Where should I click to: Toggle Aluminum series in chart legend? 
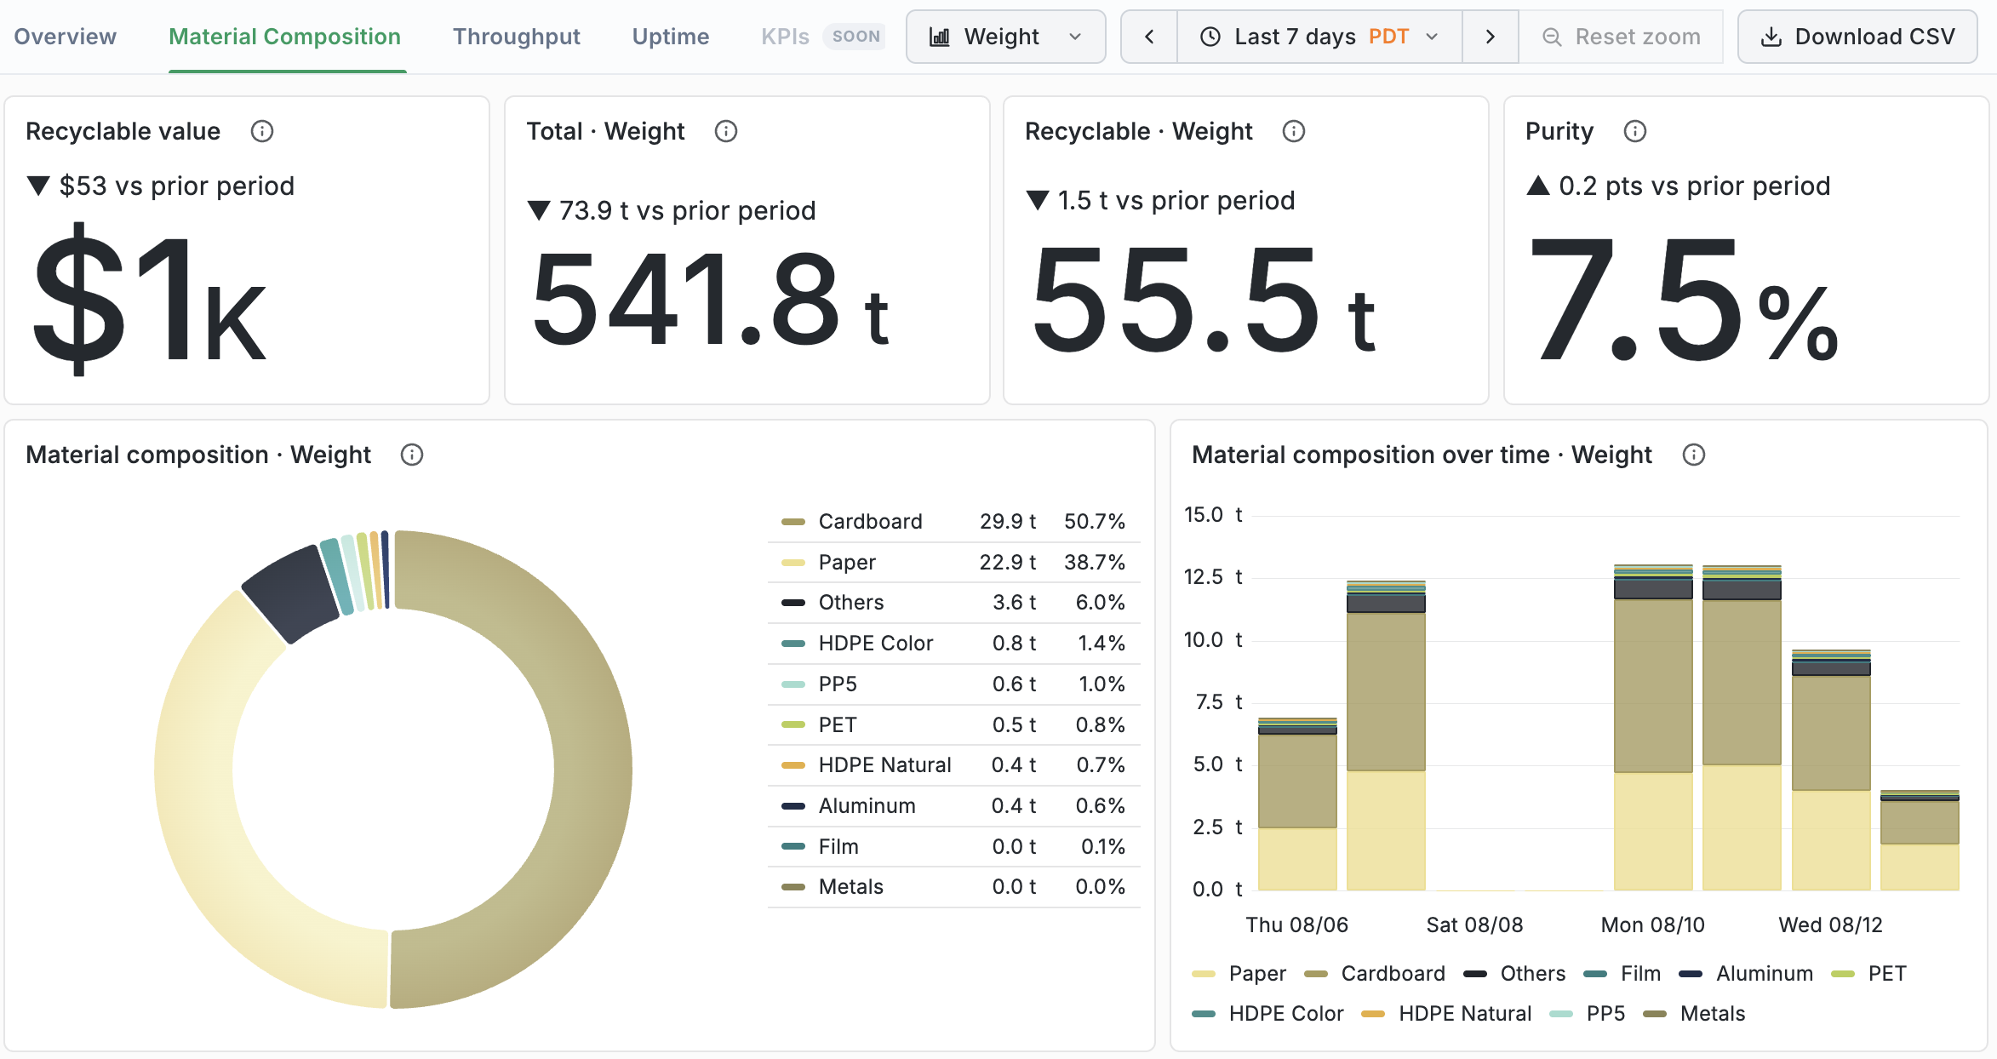(x=1747, y=973)
